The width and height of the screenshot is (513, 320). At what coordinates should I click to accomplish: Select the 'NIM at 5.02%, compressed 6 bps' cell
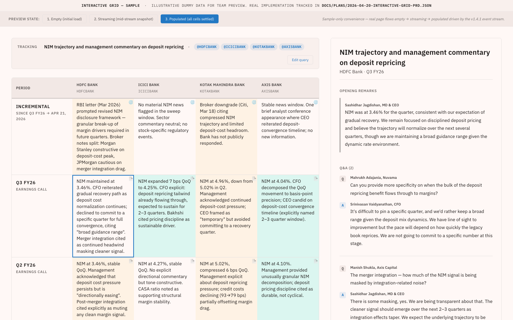pyautogui.click(x=226, y=288)
